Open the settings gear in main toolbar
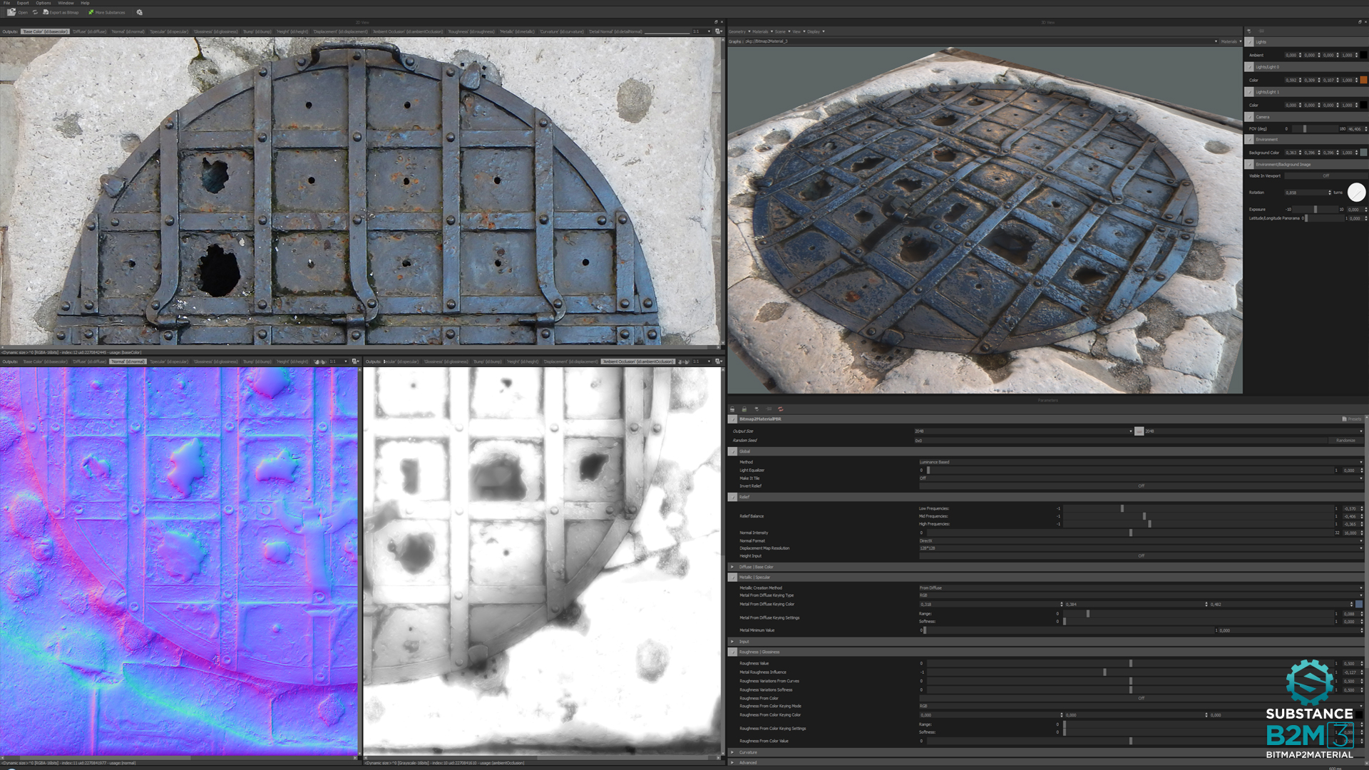1369x770 pixels. pyautogui.click(x=139, y=12)
